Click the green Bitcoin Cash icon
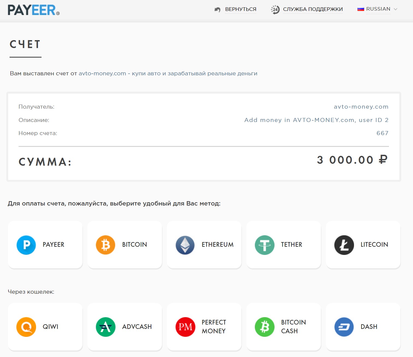413x357 pixels. pos(265,327)
